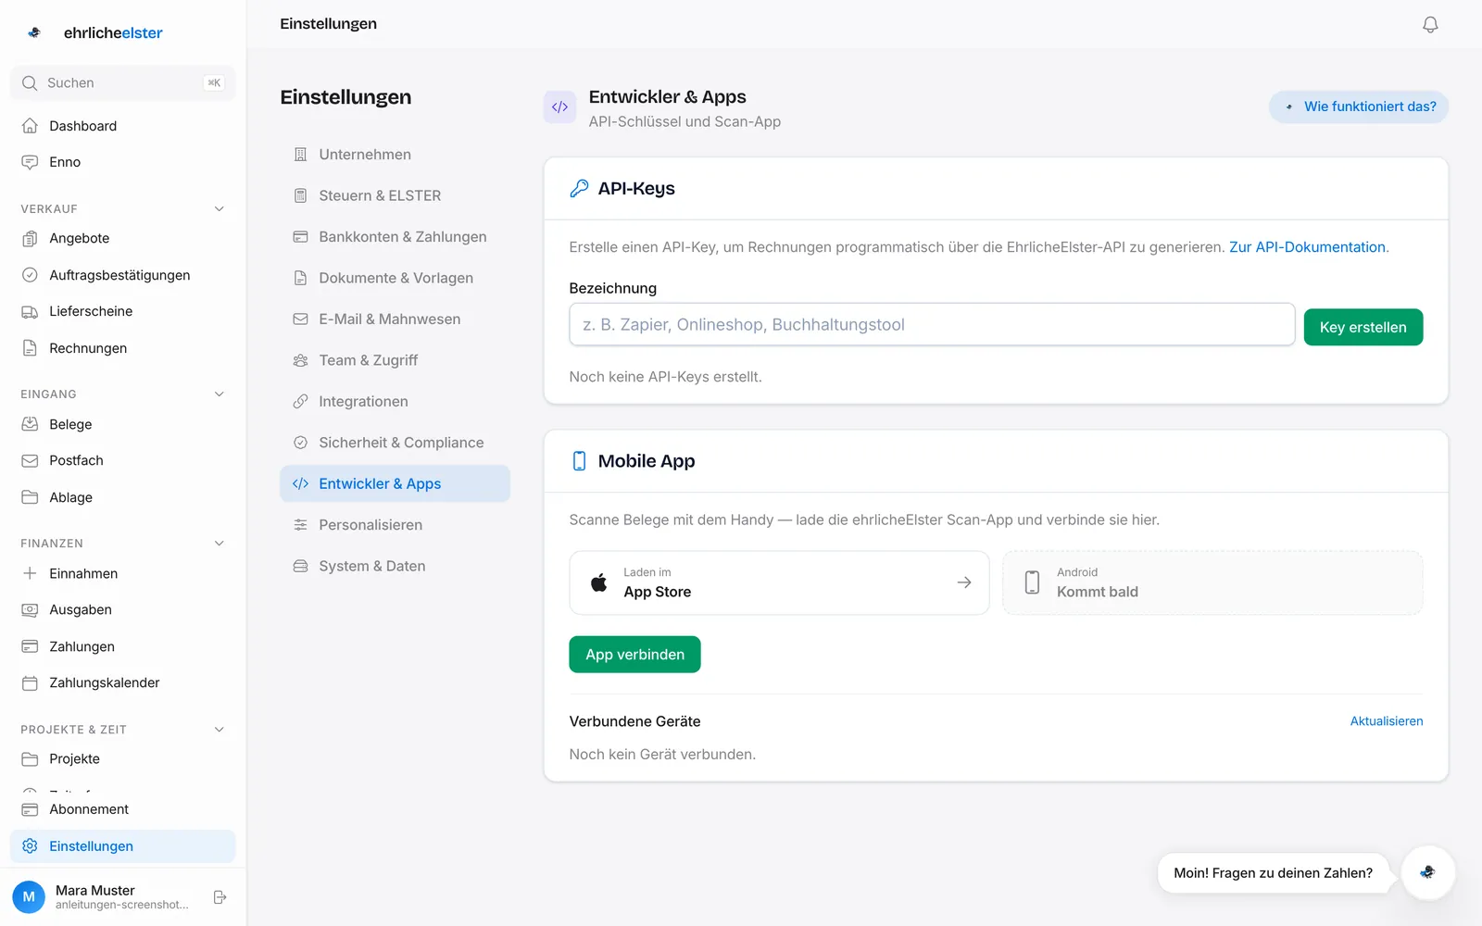
Task: Click the Lieferscheine truck icon
Action: point(30,311)
